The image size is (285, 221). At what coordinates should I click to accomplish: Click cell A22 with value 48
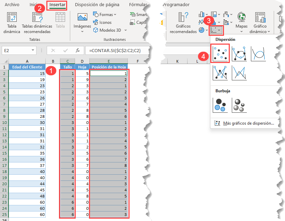pos(27,196)
